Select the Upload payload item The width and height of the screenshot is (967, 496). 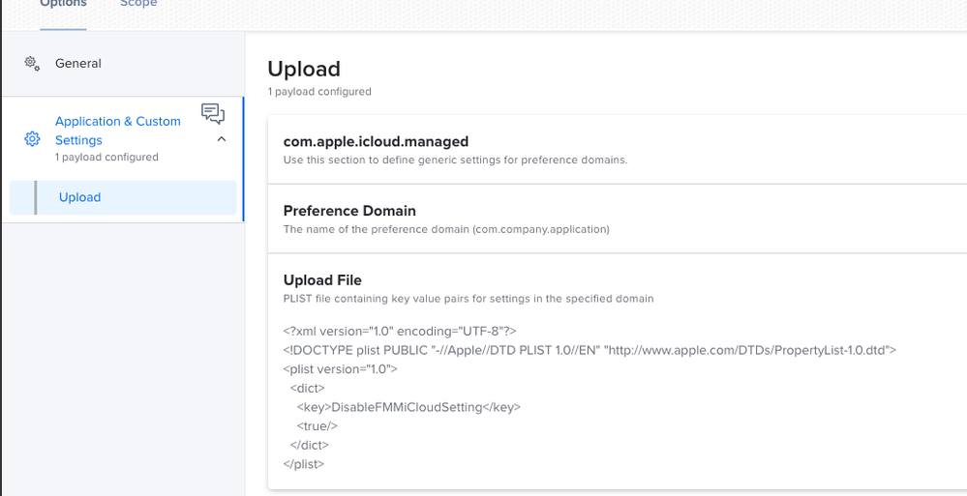(123, 197)
